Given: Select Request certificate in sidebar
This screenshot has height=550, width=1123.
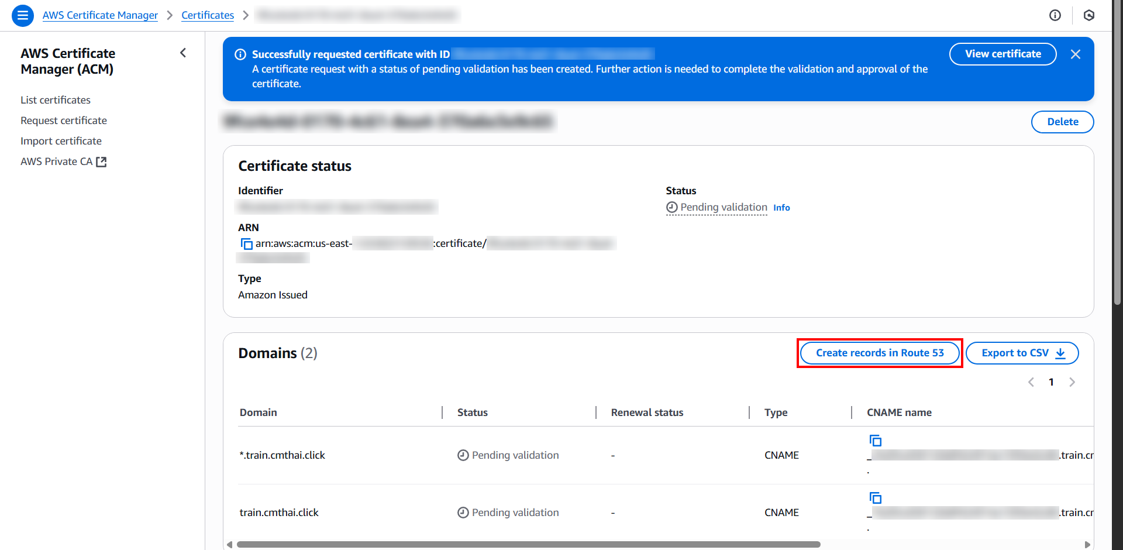Looking at the screenshot, I should coord(64,121).
